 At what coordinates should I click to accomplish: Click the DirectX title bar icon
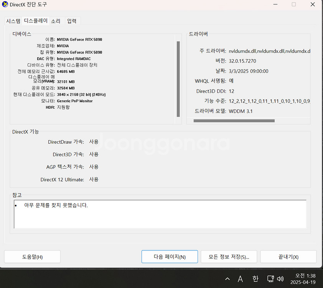pyautogui.click(x=5, y=4)
